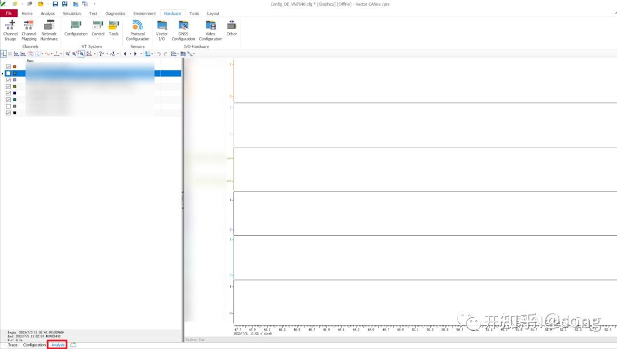Uncheck the black signal's checkbox

pos(8,113)
